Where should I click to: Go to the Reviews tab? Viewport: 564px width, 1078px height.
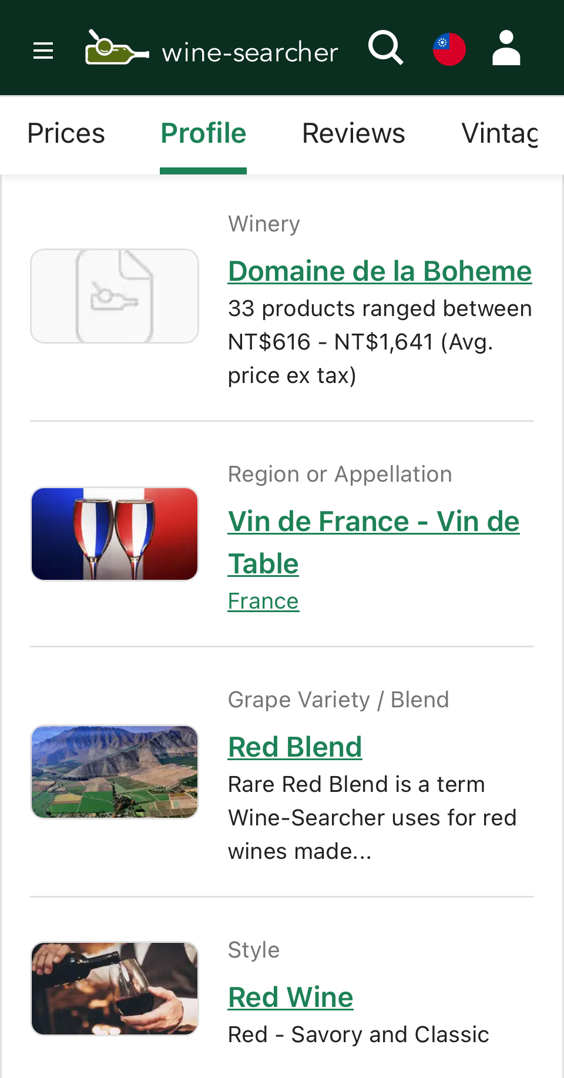[x=353, y=133]
